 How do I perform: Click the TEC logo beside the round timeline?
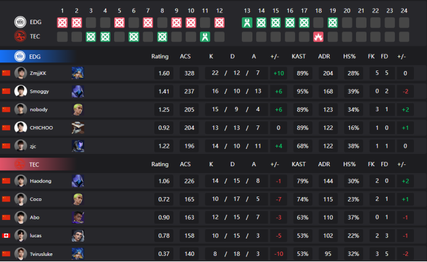(x=20, y=37)
